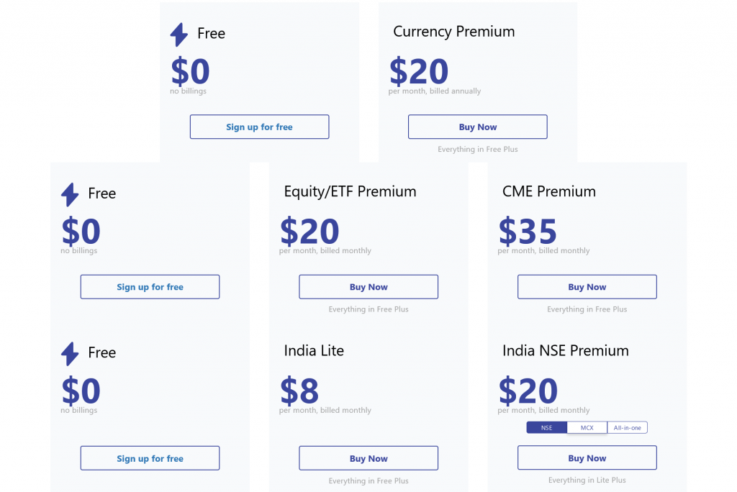Image resolution: width=737 pixels, height=492 pixels.
Task: Buy Now under CME Premium
Action: tap(587, 287)
